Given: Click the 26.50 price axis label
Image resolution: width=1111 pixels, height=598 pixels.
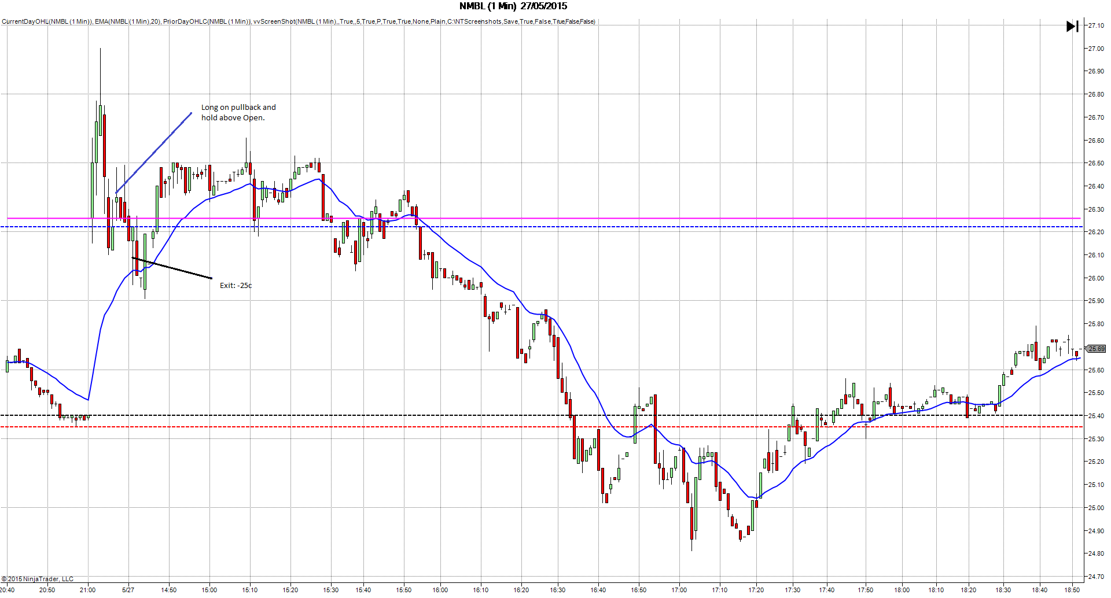Looking at the screenshot, I should click(1095, 163).
